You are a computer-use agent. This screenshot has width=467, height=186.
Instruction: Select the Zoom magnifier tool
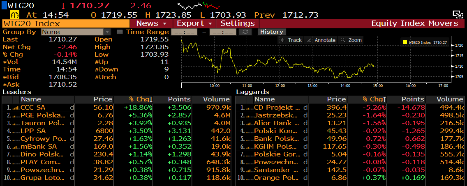click(x=351, y=40)
